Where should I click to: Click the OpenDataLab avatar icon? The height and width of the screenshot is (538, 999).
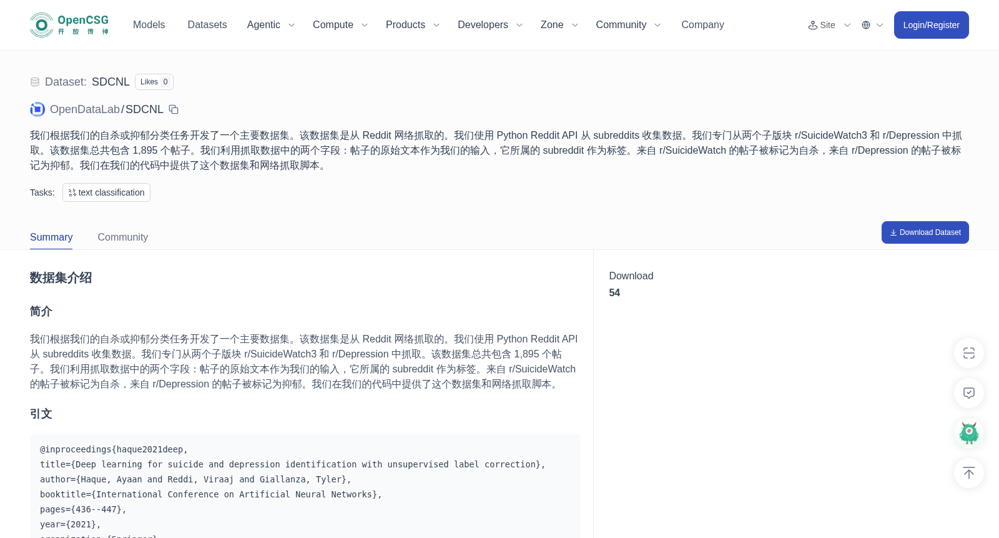click(x=37, y=109)
